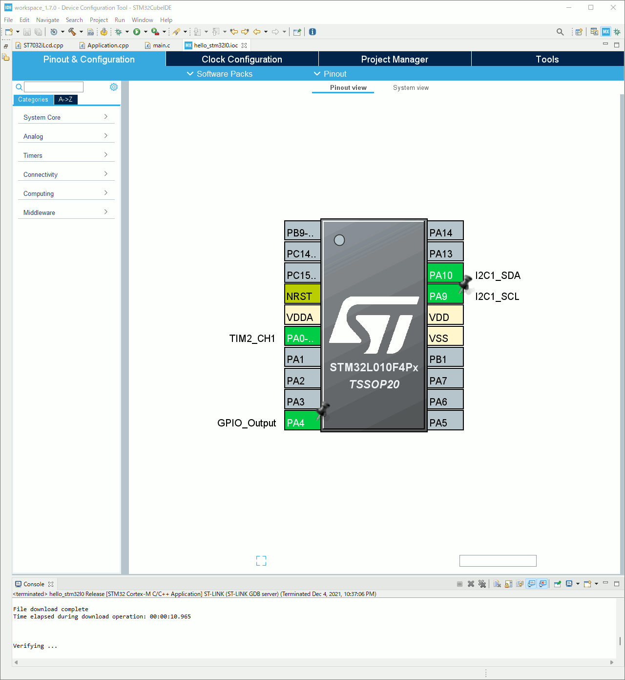Expand the System Core category

(x=66, y=117)
